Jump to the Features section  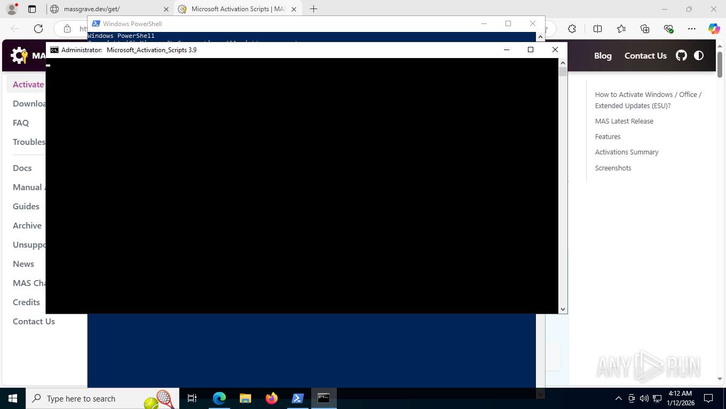click(x=607, y=136)
